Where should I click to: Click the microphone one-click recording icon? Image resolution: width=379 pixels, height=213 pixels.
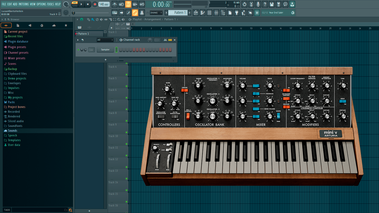pos(258,4)
